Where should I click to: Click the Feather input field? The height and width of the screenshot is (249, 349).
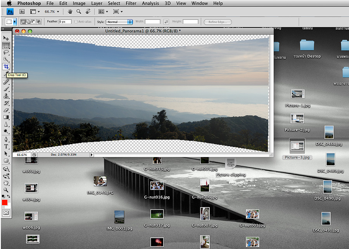(x=65, y=22)
